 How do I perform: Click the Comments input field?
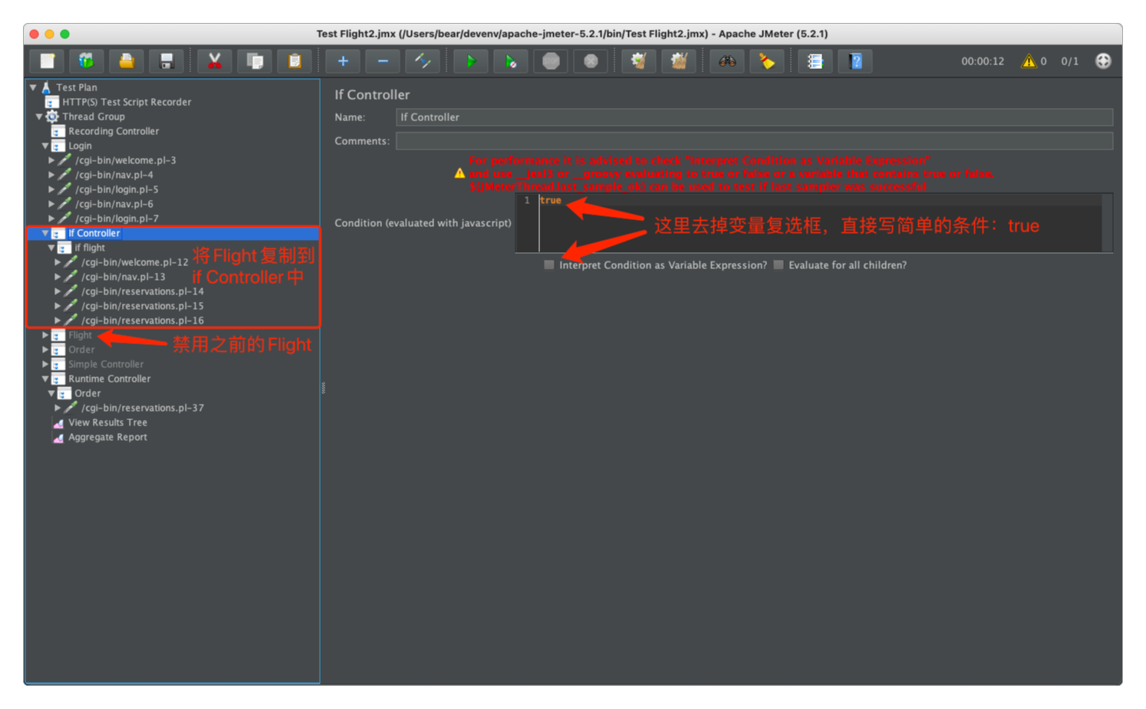(754, 141)
